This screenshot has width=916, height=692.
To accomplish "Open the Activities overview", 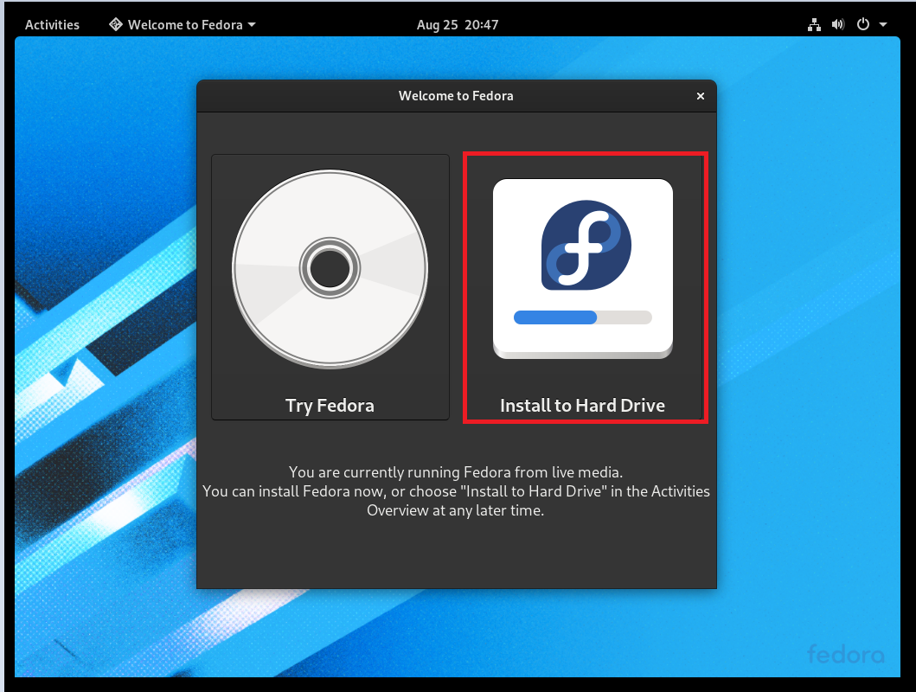I will [x=52, y=24].
